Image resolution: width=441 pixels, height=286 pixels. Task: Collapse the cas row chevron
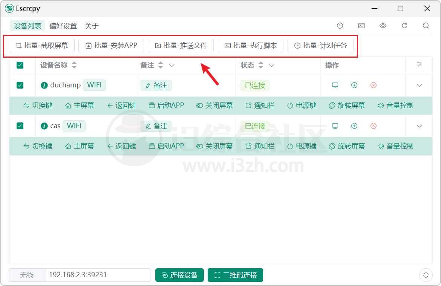(x=419, y=126)
